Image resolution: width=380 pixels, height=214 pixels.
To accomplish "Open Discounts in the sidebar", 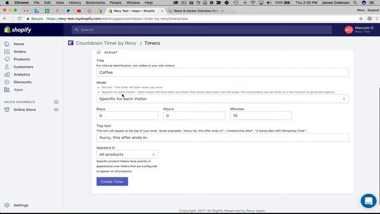I will point(23,82).
